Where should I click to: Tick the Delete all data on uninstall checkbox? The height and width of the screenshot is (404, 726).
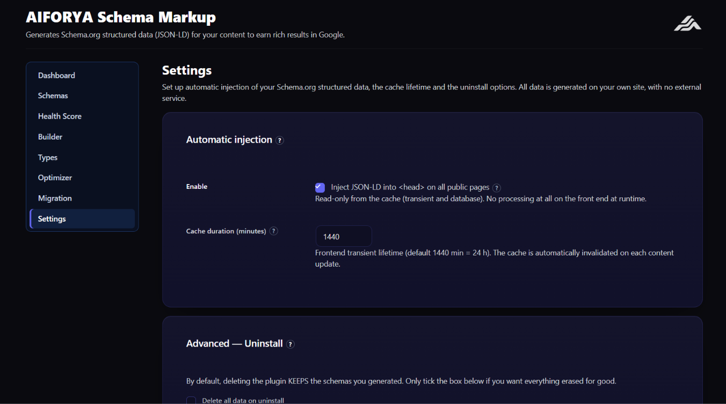[191, 401]
